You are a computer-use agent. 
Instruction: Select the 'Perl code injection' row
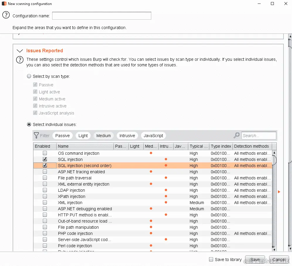coord(153,246)
